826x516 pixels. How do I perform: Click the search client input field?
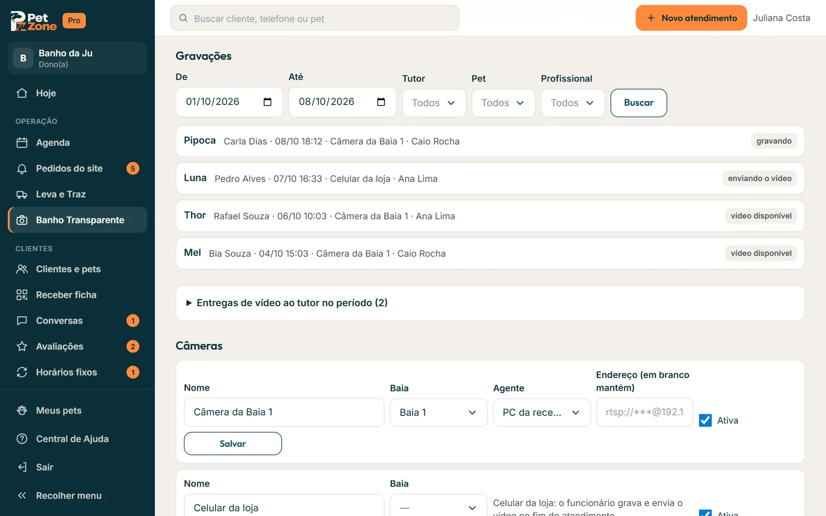[x=315, y=18]
